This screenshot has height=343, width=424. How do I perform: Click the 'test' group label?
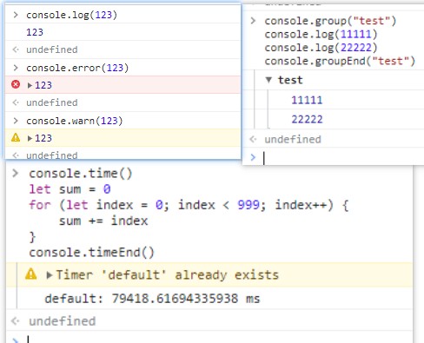click(290, 80)
